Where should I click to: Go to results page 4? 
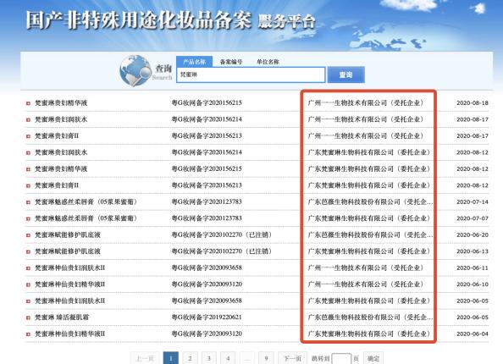pyautogui.click(x=228, y=358)
